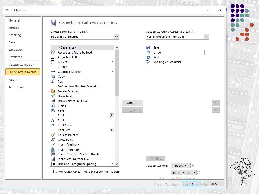The image size is (259, 194).
Task: Enable Show Quick Access Toolbar below the Ribbon
Action: click(x=52, y=171)
